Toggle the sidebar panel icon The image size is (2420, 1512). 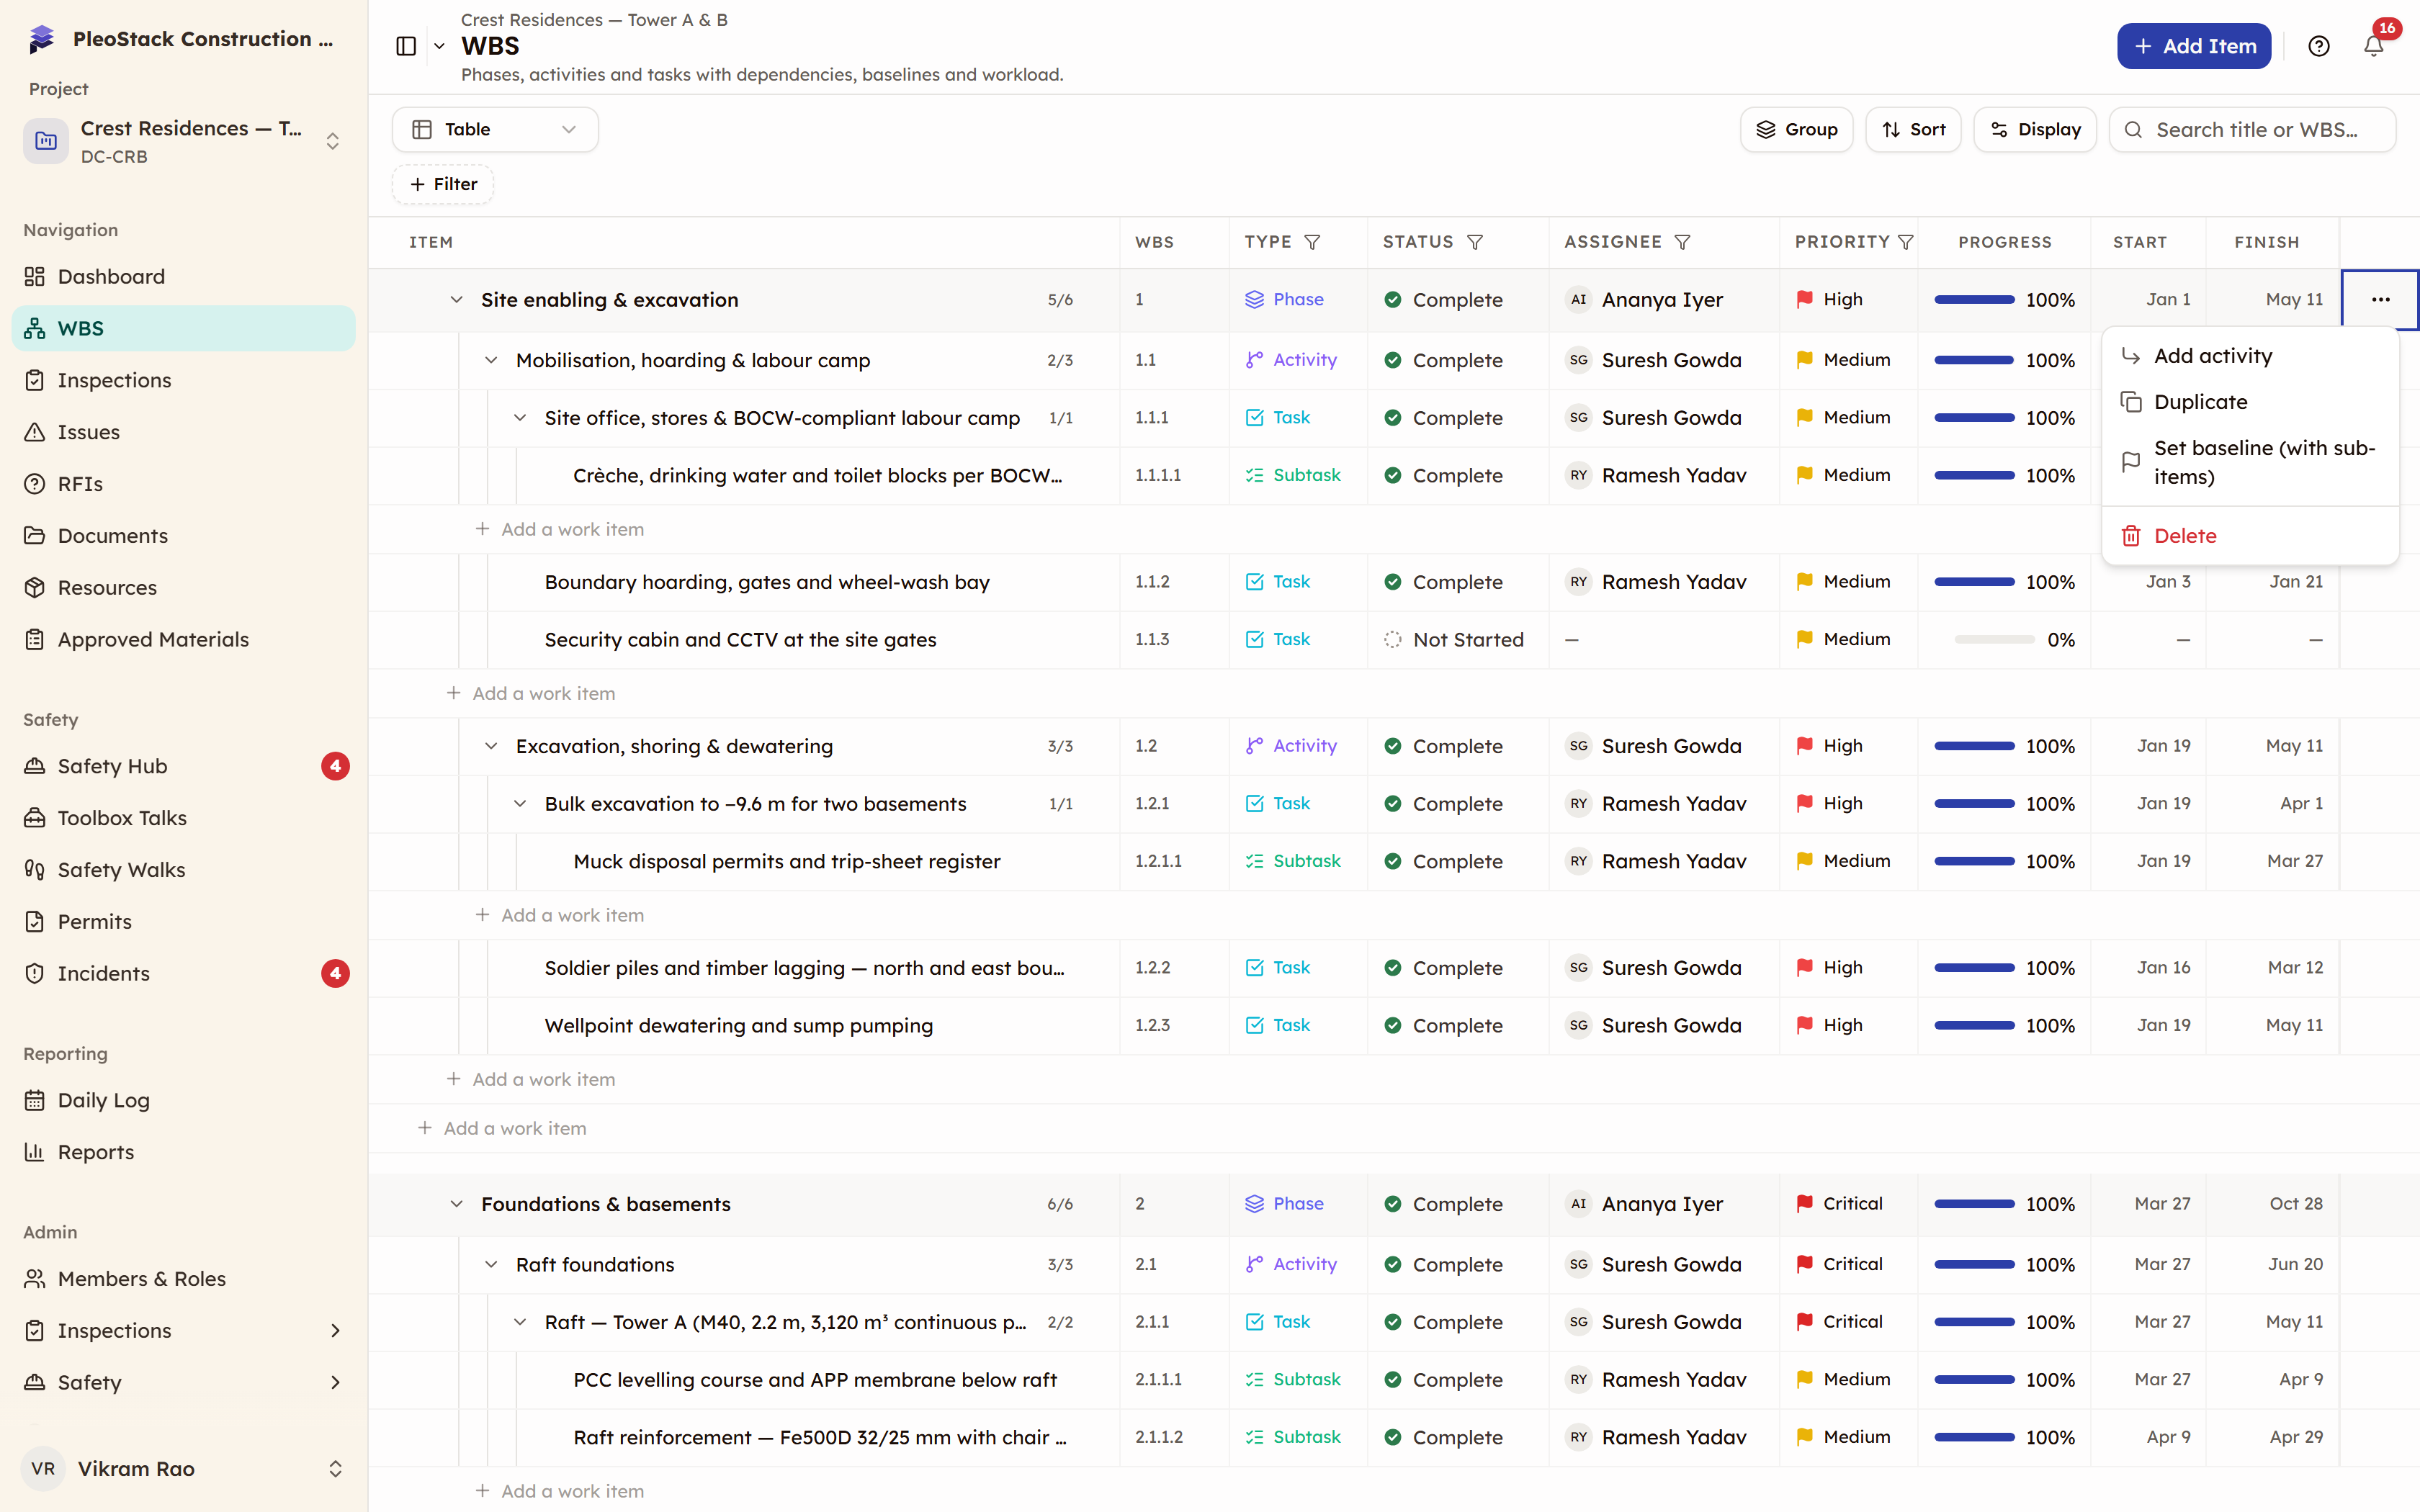pyautogui.click(x=406, y=46)
